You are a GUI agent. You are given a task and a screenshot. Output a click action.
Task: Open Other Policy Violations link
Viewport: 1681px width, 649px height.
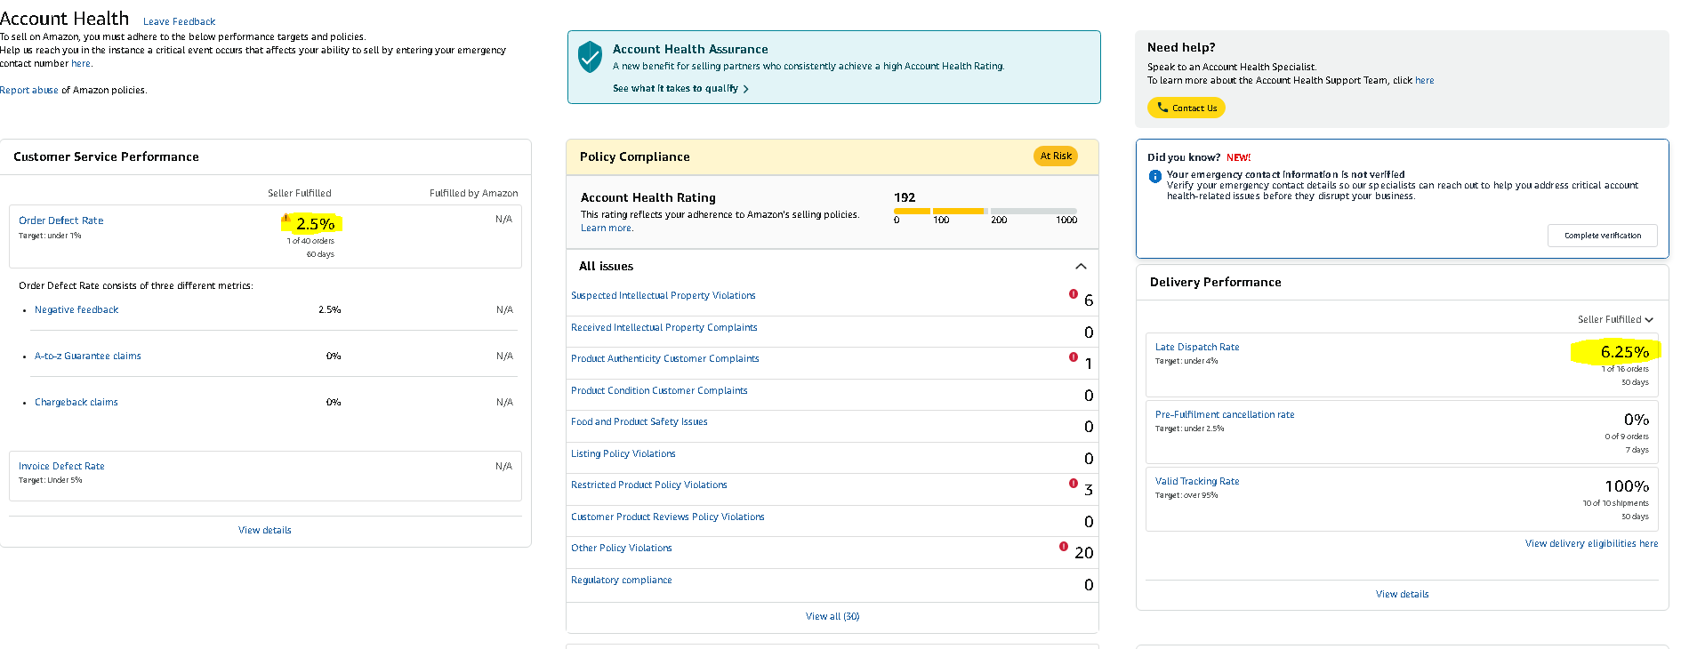point(622,548)
